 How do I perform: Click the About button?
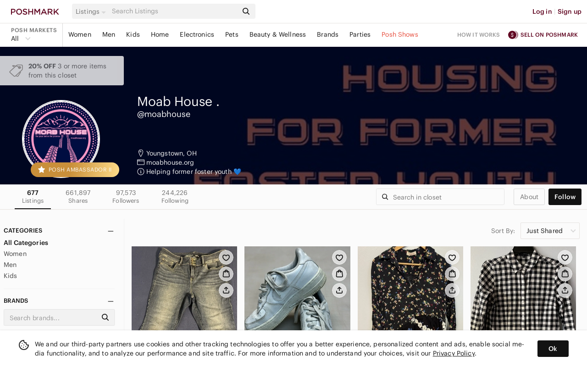pyautogui.click(x=529, y=197)
